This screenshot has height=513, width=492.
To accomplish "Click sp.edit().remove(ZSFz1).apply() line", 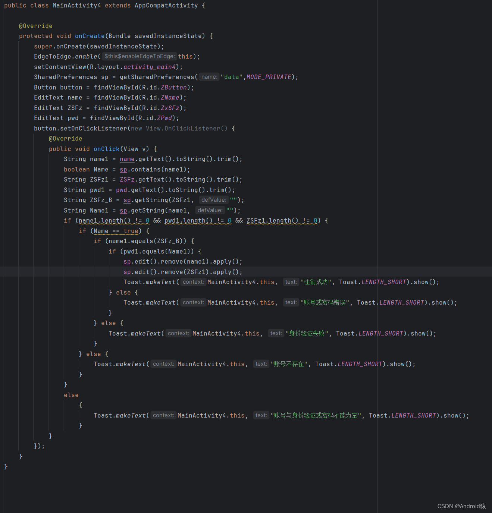I will tap(183, 272).
